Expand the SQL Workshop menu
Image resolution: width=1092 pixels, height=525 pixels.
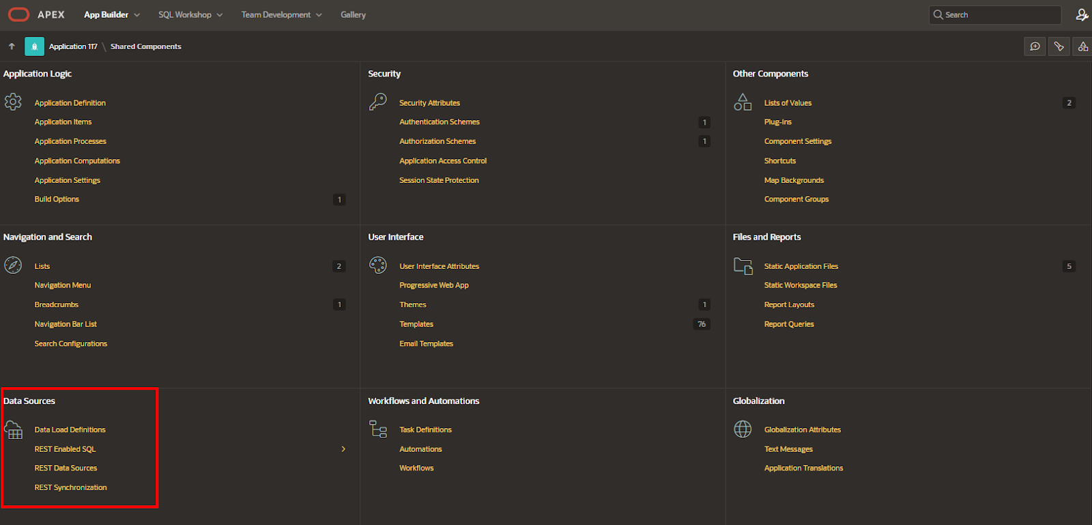pos(190,14)
